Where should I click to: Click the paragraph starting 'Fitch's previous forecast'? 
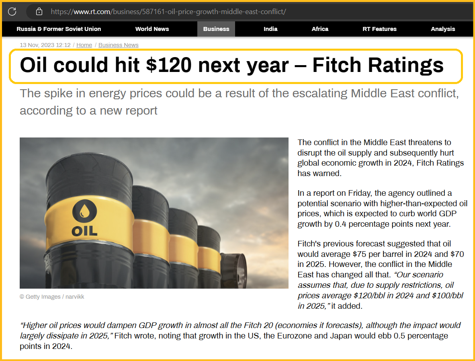pyautogui.click(x=381, y=275)
